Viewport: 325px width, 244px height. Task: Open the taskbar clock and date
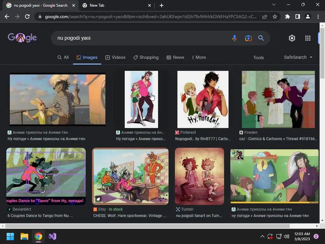[x=302, y=236]
